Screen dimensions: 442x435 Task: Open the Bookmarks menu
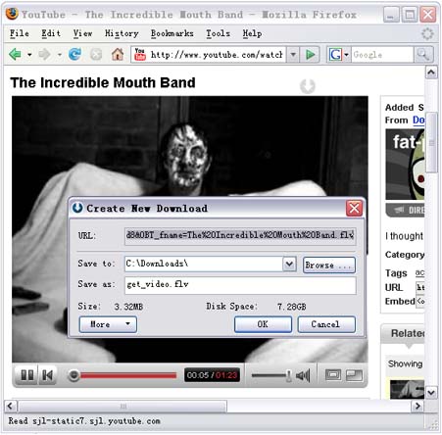tap(172, 33)
